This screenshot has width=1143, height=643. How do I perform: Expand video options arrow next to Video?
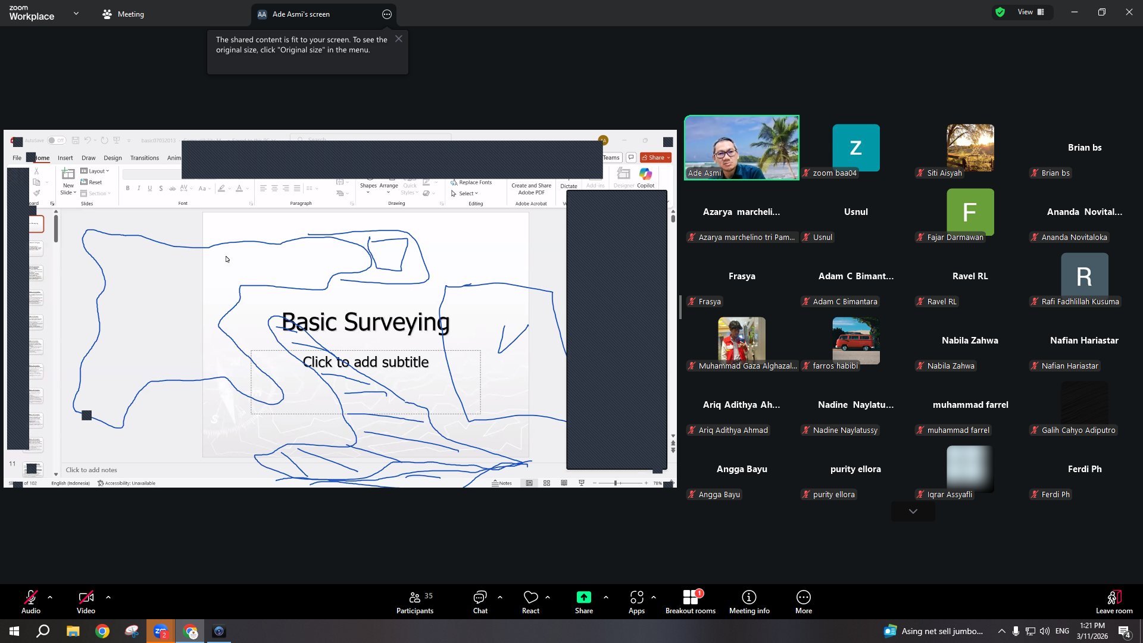pos(108,597)
